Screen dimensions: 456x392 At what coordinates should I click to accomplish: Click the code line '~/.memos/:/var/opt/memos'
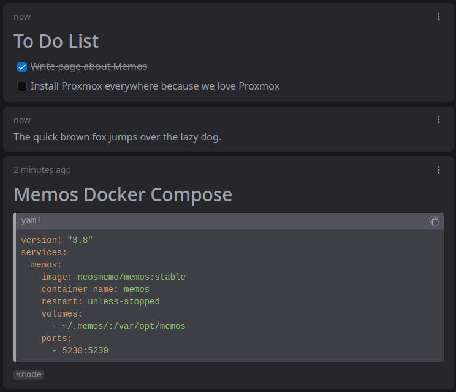tap(119, 326)
